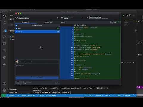Click Commit to master button

click(x=37, y=78)
